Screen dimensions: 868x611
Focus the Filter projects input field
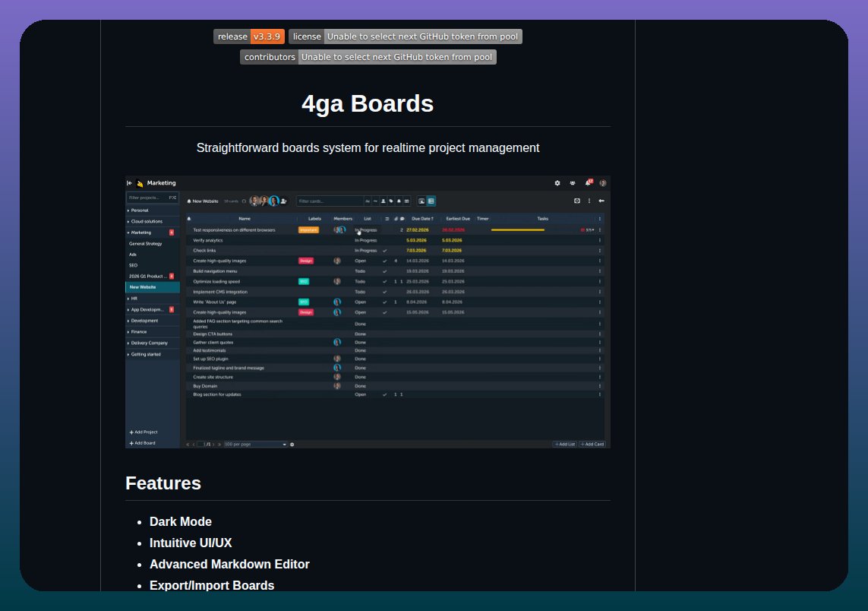(152, 198)
